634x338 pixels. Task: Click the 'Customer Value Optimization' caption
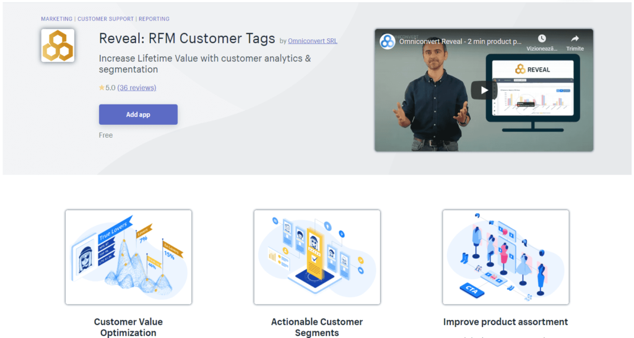(129, 327)
